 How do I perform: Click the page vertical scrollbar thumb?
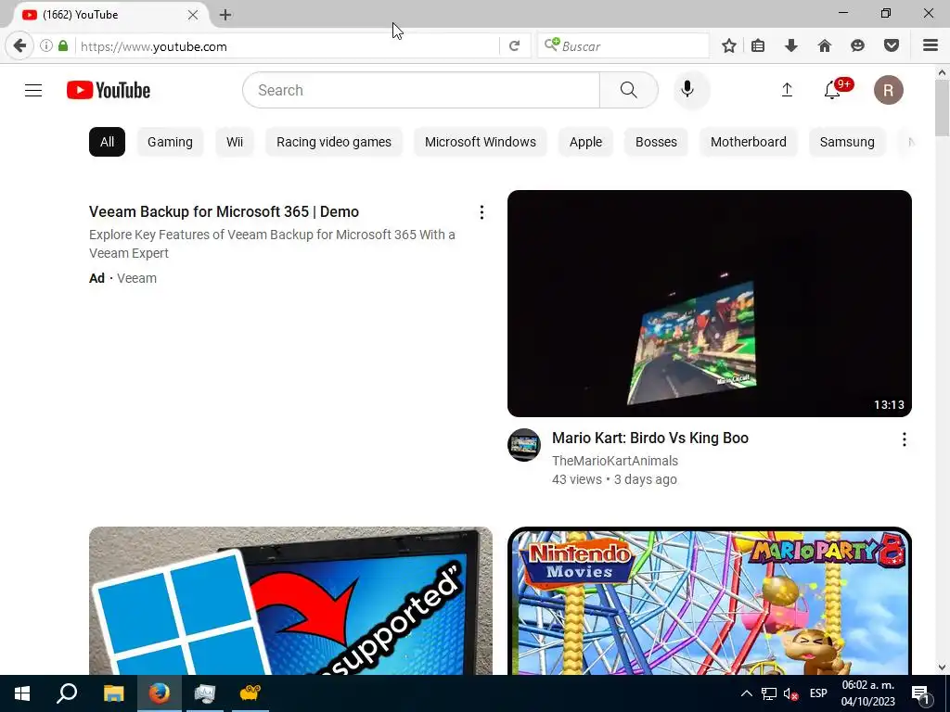tap(942, 108)
